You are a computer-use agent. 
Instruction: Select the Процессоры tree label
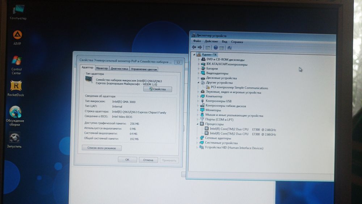click(214, 124)
